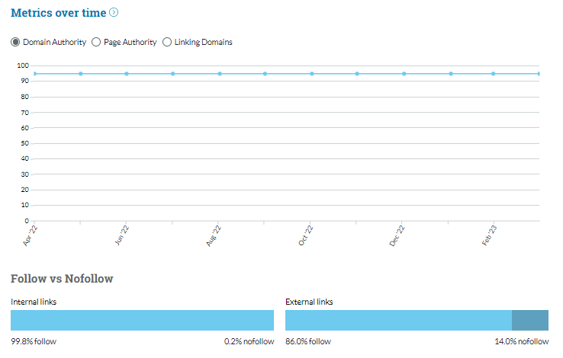Select the Linking Domains radio button
The image size is (563, 358).
[x=167, y=42]
